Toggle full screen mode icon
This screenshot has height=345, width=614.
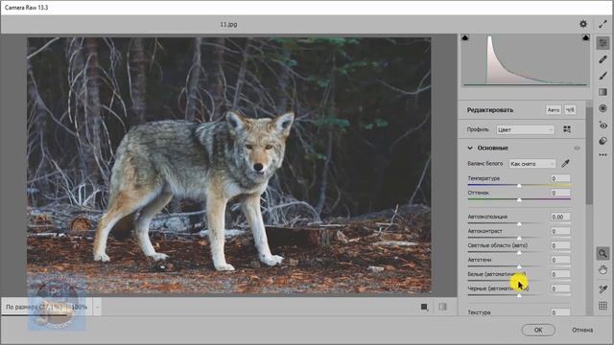click(602, 24)
